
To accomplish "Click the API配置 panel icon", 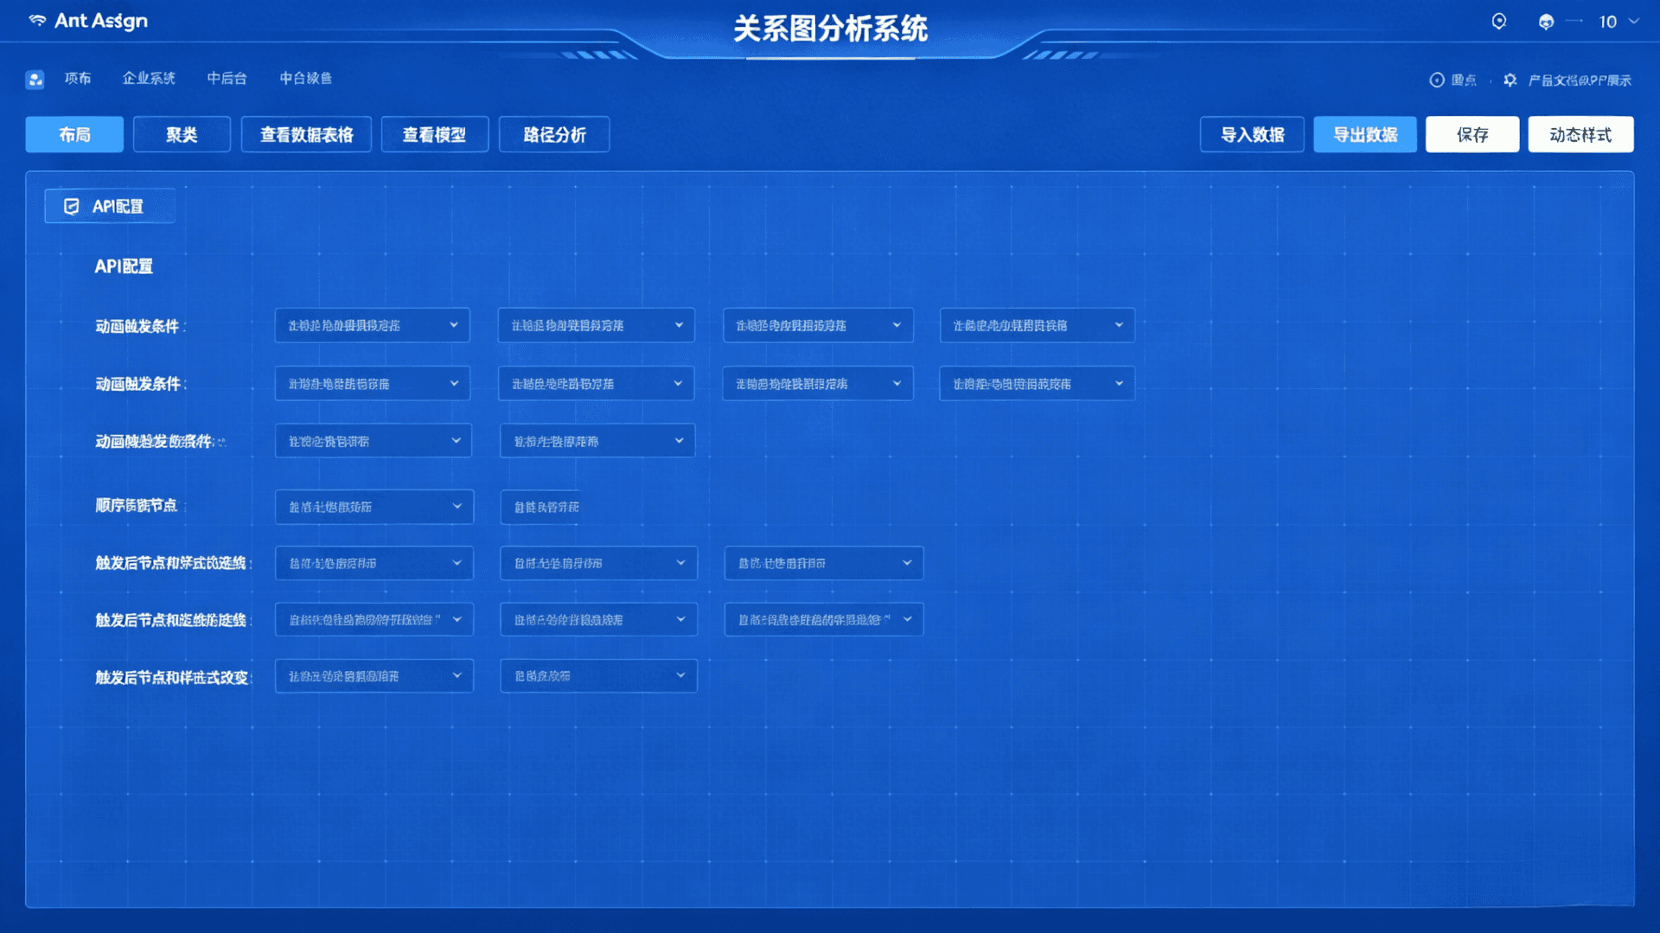I will tap(71, 206).
